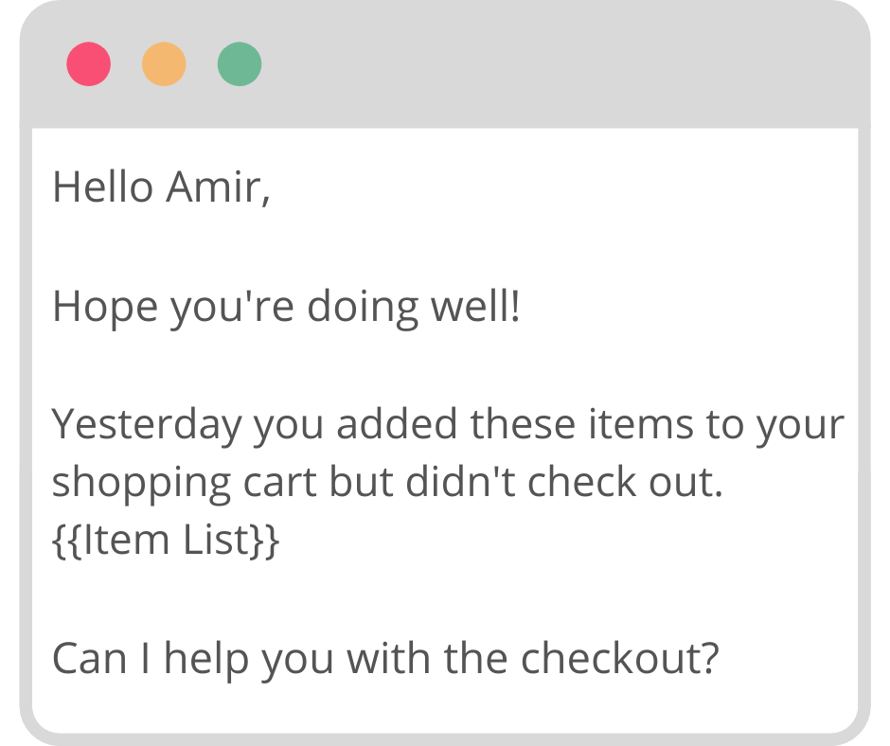Image resolution: width=890 pixels, height=746 pixels.
Task: Click the gray window title bar
Action: pos(445,64)
